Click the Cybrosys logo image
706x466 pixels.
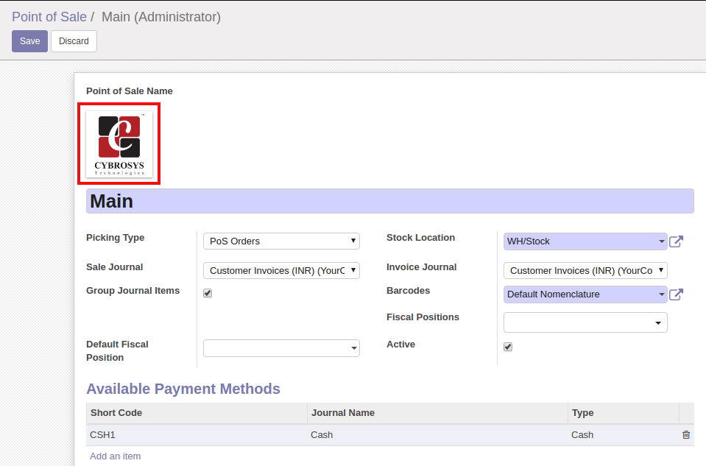119,144
